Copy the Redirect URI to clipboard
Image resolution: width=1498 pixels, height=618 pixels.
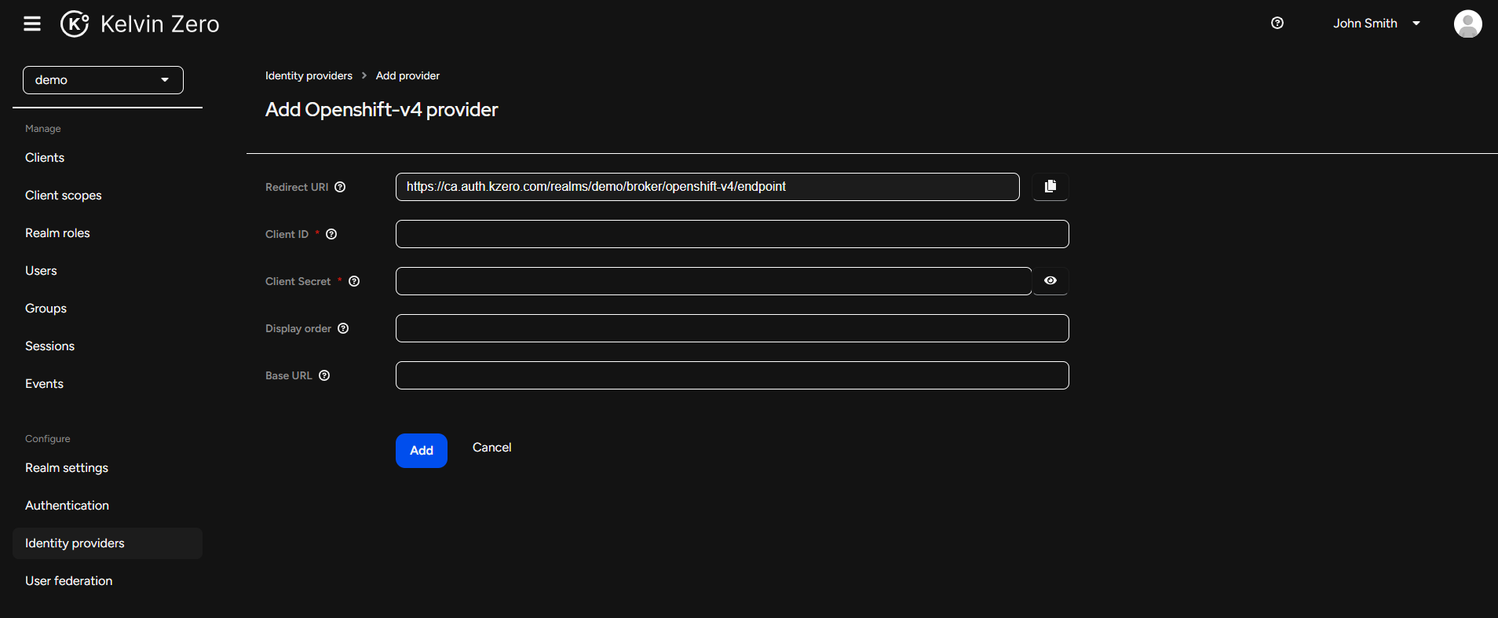tap(1050, 187)
